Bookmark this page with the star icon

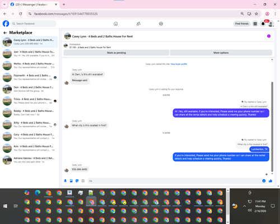coord(256,14)
